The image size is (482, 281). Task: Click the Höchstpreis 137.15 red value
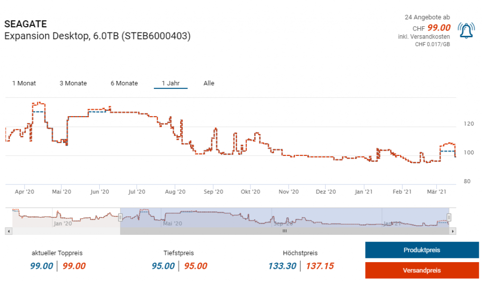tap(320, 266)
